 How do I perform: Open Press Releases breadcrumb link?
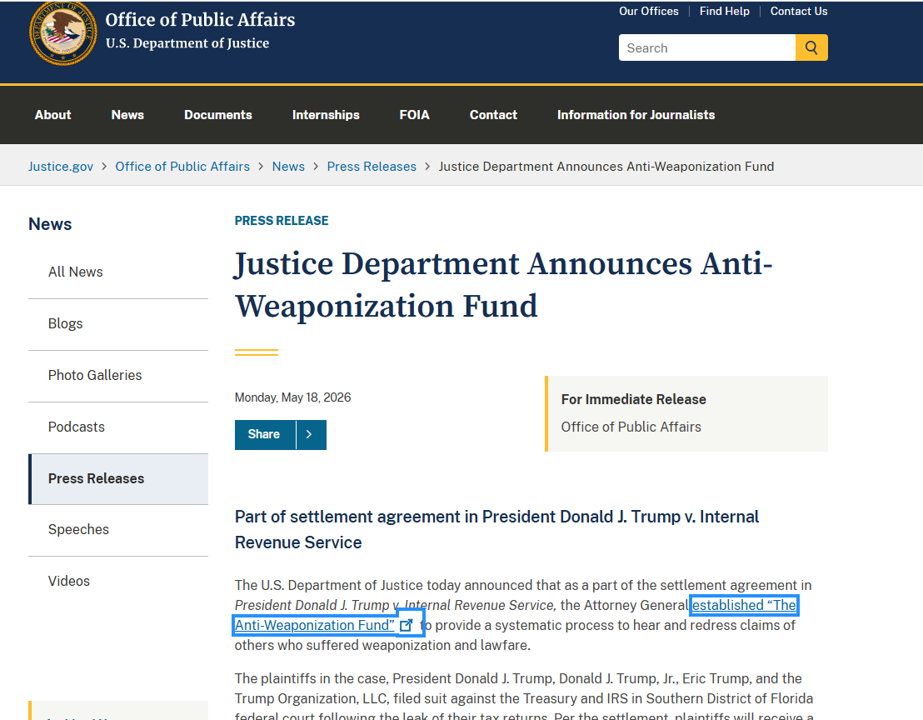tap(372, 167)
